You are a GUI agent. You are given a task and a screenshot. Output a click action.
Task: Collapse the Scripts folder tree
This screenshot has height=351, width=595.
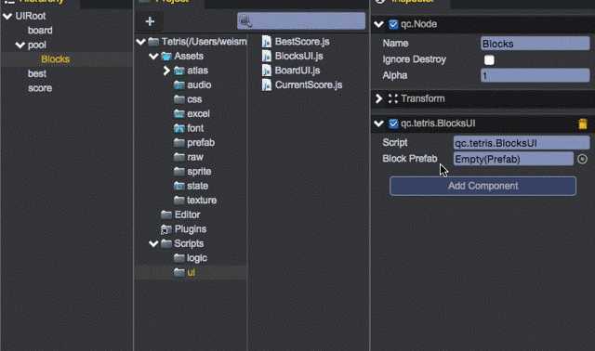[x=153, y=243]
